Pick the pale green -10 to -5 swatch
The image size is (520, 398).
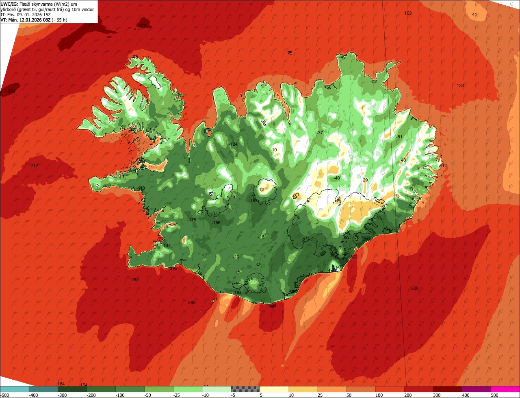(x=216, y=389)
